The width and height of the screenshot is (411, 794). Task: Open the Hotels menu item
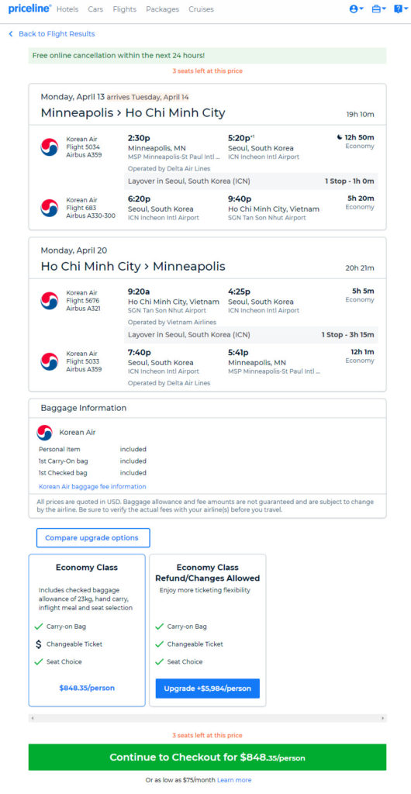67,9
